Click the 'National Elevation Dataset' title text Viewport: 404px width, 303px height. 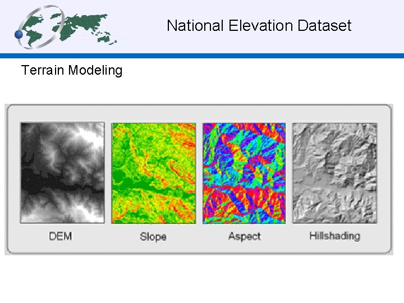point(259,25)
